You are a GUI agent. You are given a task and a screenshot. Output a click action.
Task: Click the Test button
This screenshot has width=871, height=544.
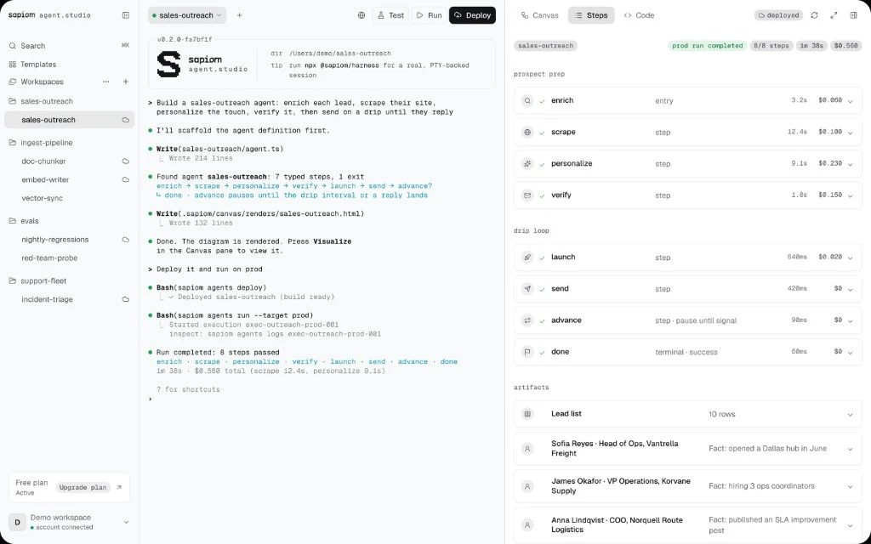click(390, 15)
